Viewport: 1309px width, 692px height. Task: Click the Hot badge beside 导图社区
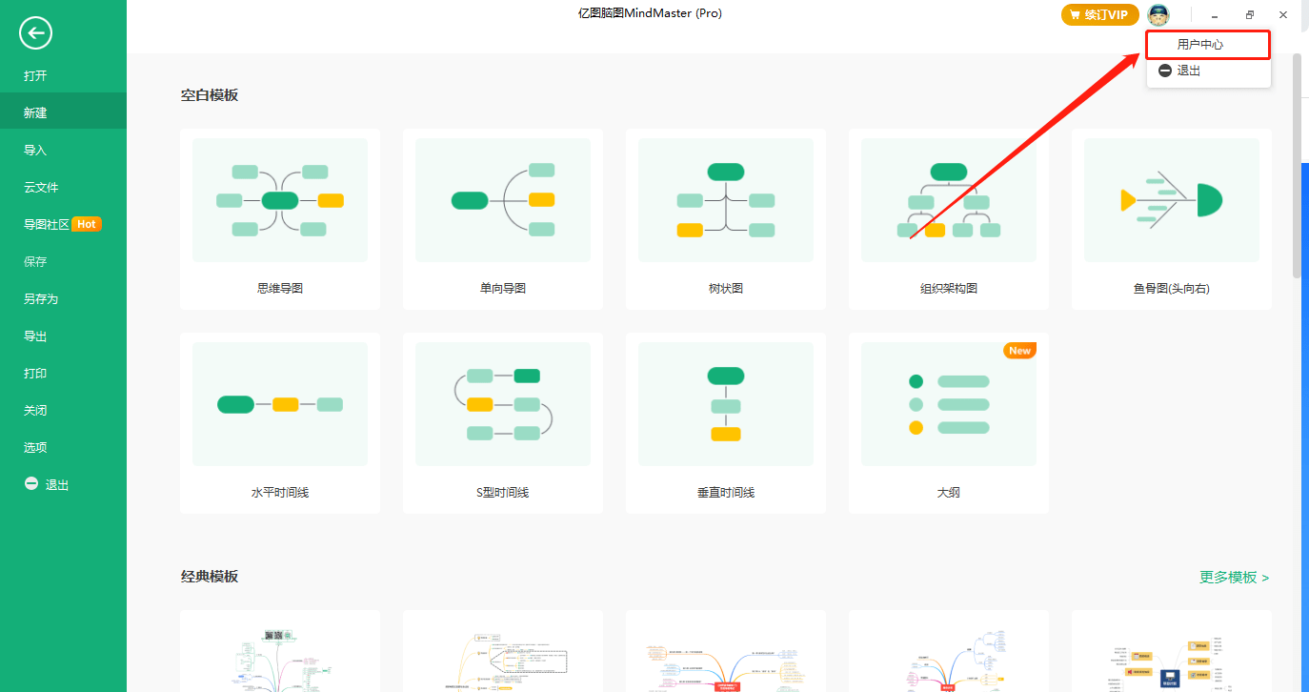click(86, 224)
